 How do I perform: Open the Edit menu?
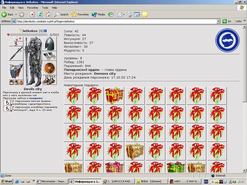pyautogui.click(x=12, y=8)
